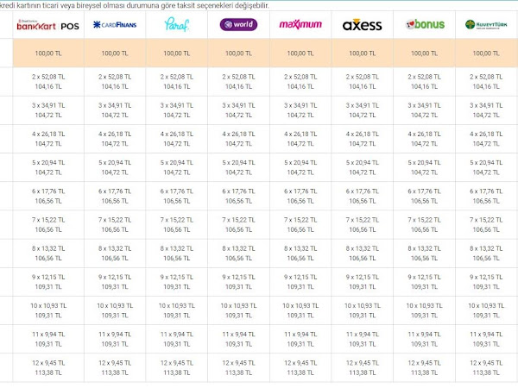Click the Bankkart POS logo
Screen dimensions: 518x388
[x=47, y=25]
